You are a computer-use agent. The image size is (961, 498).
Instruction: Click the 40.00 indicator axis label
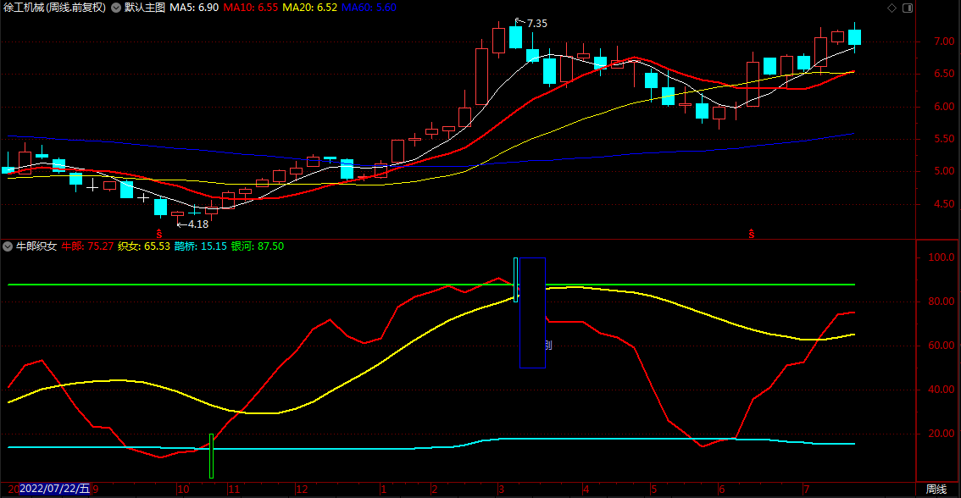(x=942, y=390)
